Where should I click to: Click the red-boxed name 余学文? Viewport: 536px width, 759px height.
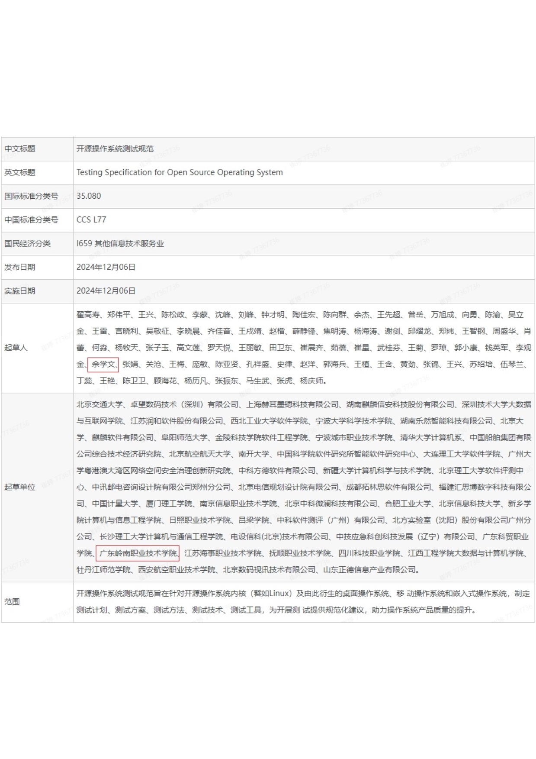103,365
